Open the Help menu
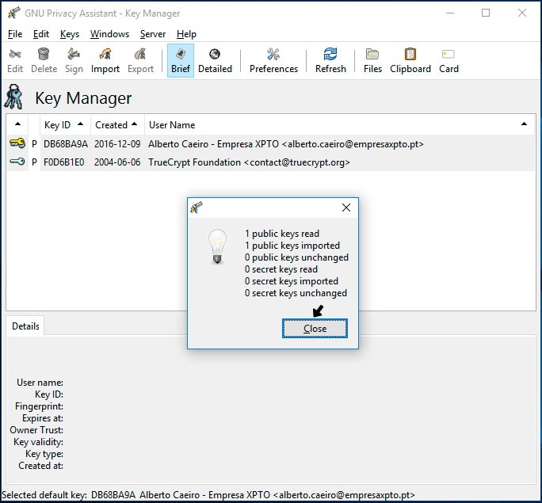The image size is (542, 503). 186,34
